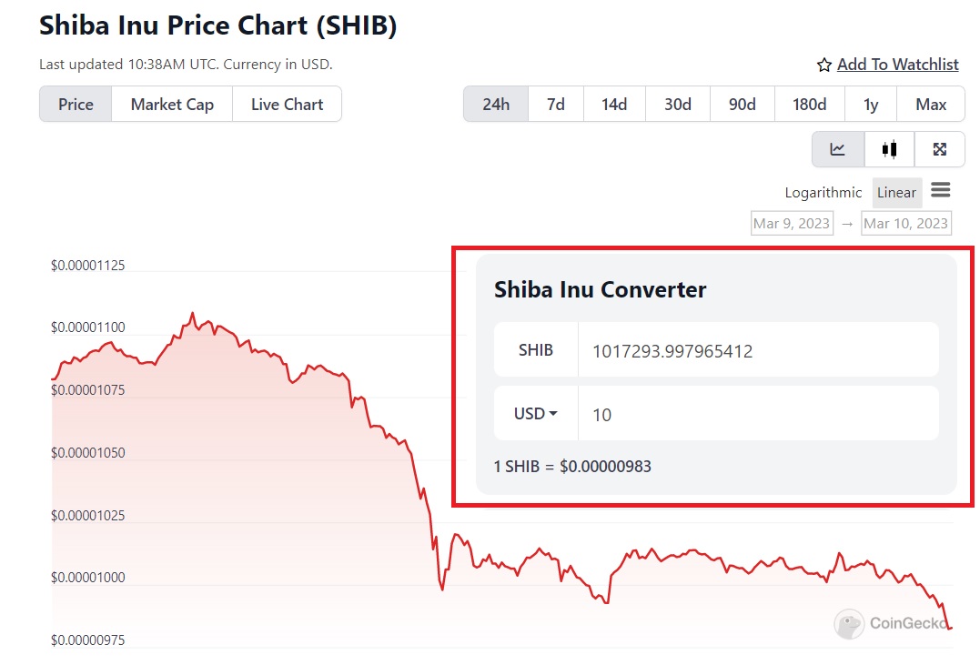The image size is (980, 665).
Task: Open the Mar 9, 2023 start date picker
Action: point(792,223)
